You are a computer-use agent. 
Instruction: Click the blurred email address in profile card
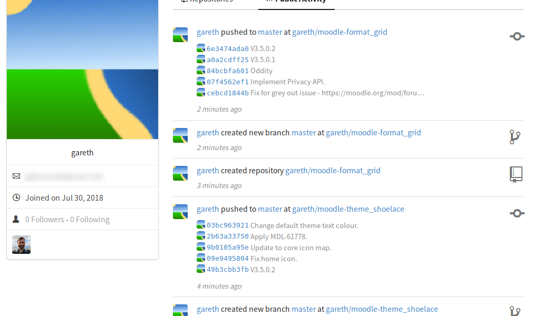(64, 176)
